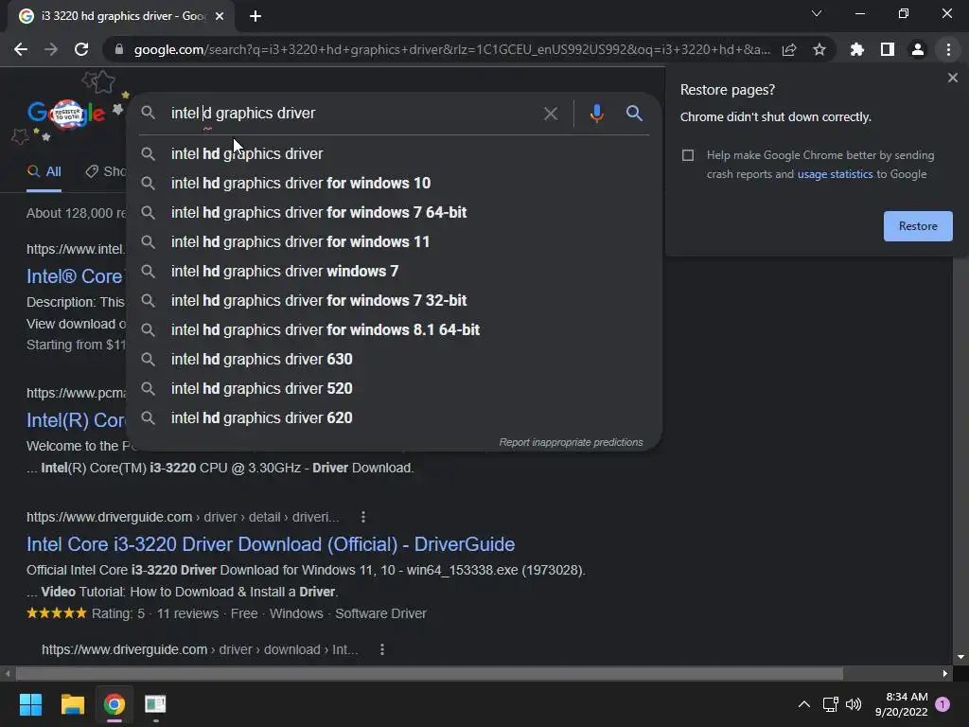Screen dimensions: 969x727
Task: Open a new browser tab
Action: point(255,16)
